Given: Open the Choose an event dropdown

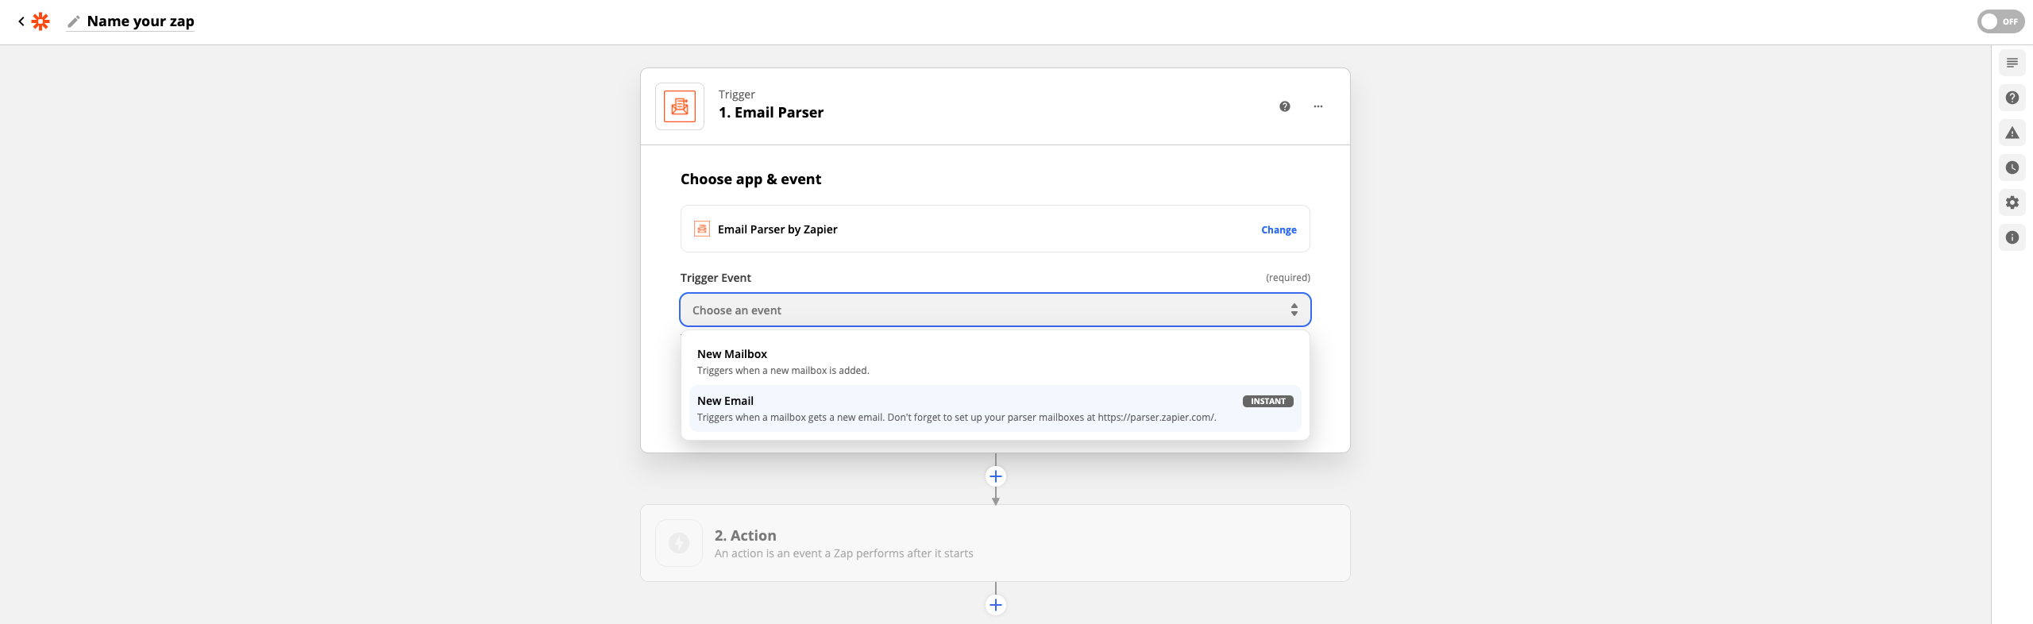Looking at the screenshot, I should (x=994, y=310).
